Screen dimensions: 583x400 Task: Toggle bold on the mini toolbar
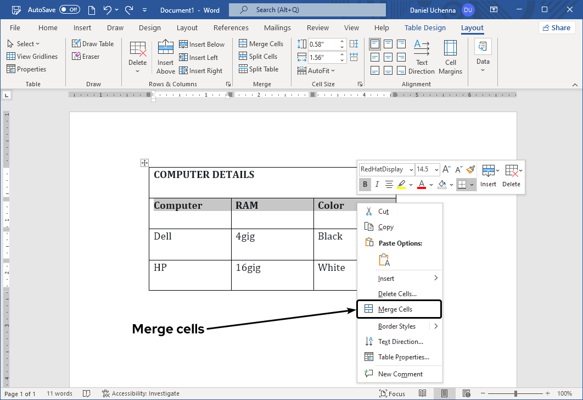(x=365, y=184)
